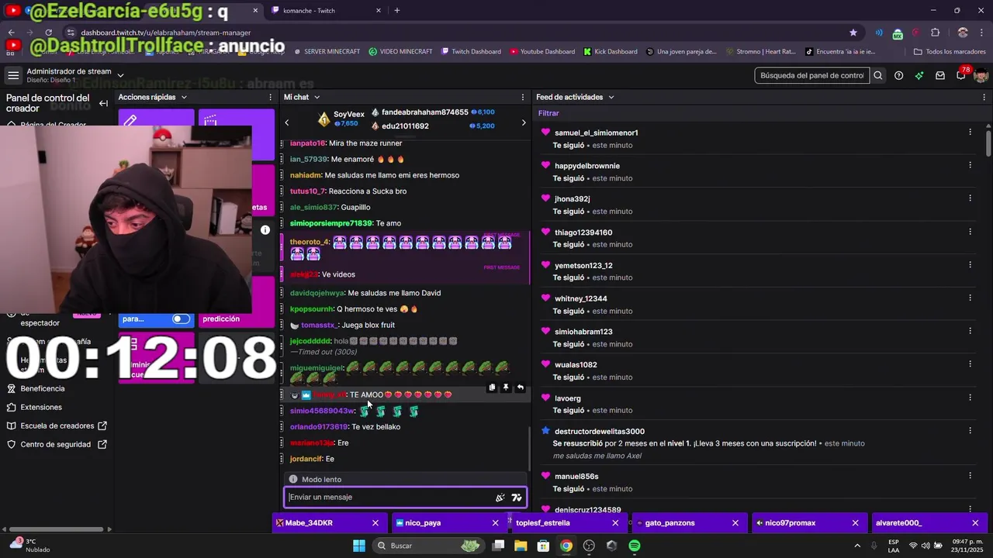The height and width of the screenshot is (558, 993).
Task: Show hidden system tray icons chevron
Action: (x=857, y=546)
